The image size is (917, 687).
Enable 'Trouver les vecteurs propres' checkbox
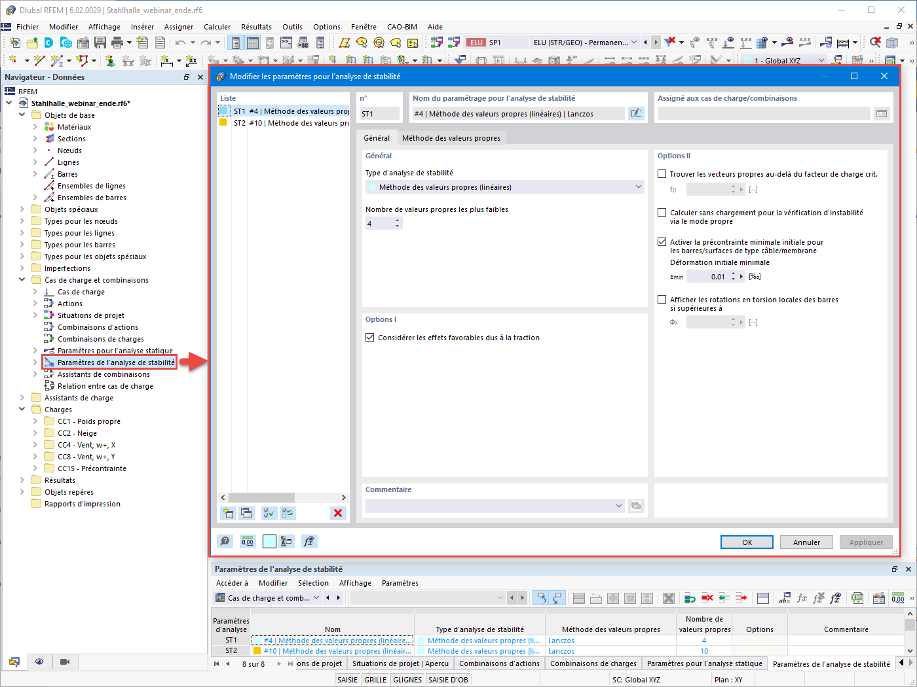(662, 174)
